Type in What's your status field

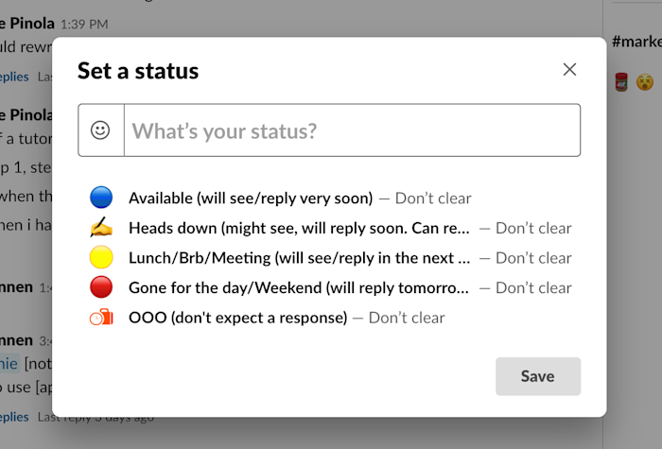(x=350, y=130)
